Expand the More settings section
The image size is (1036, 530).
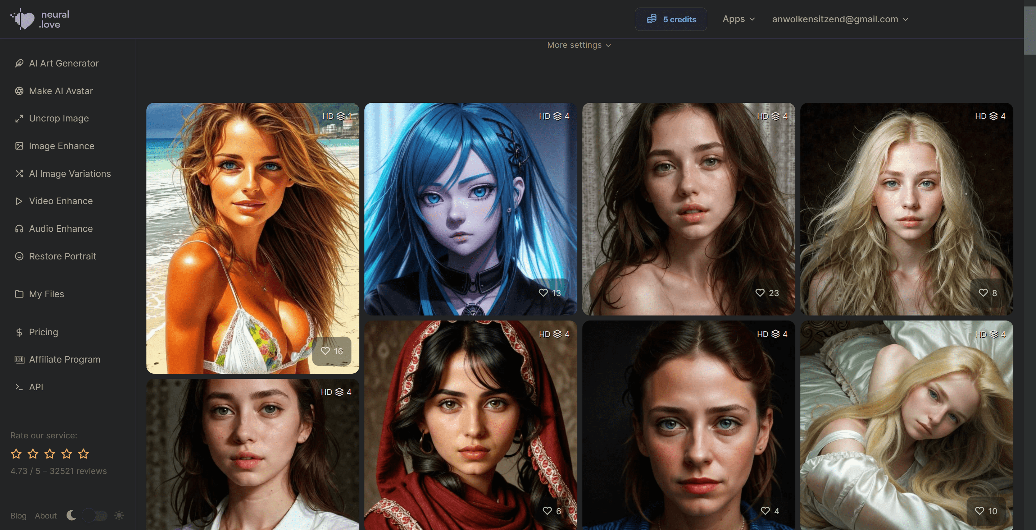[578, 45]
